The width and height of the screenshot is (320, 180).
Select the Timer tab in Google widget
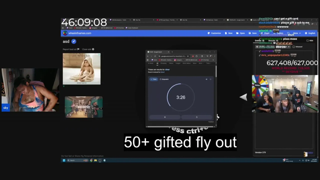click(153, 79)
